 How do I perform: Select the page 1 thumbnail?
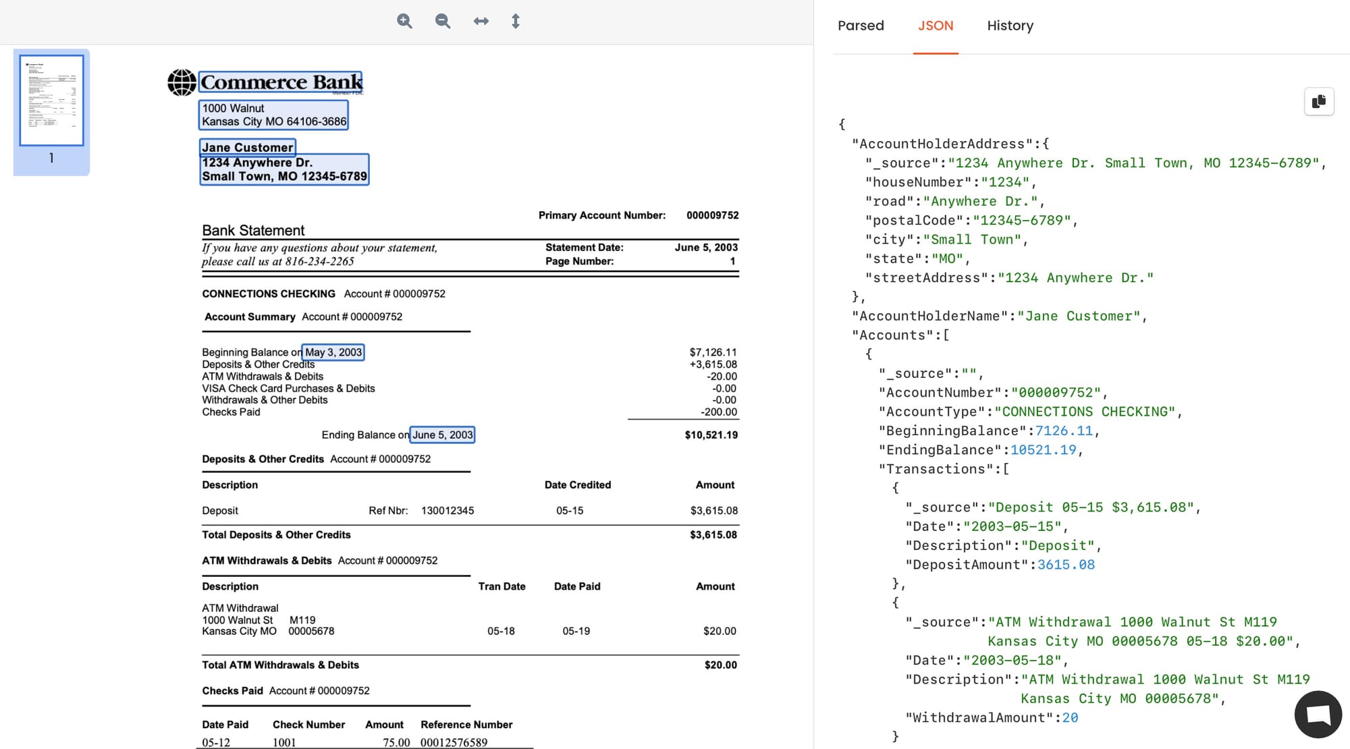pos(51,101)
